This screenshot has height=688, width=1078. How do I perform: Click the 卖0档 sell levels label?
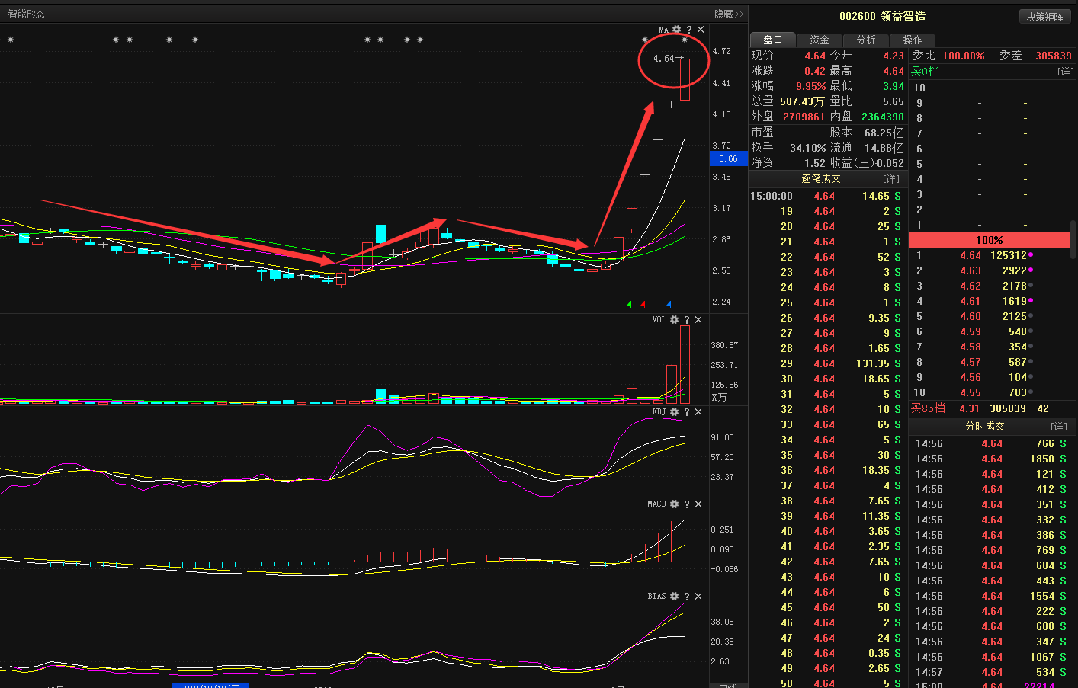[x=925, y=72]
